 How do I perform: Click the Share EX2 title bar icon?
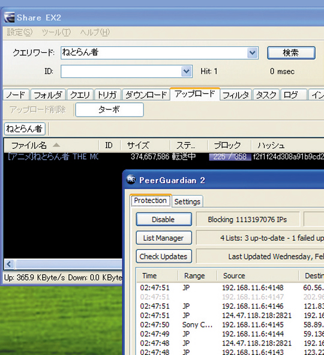10,17
